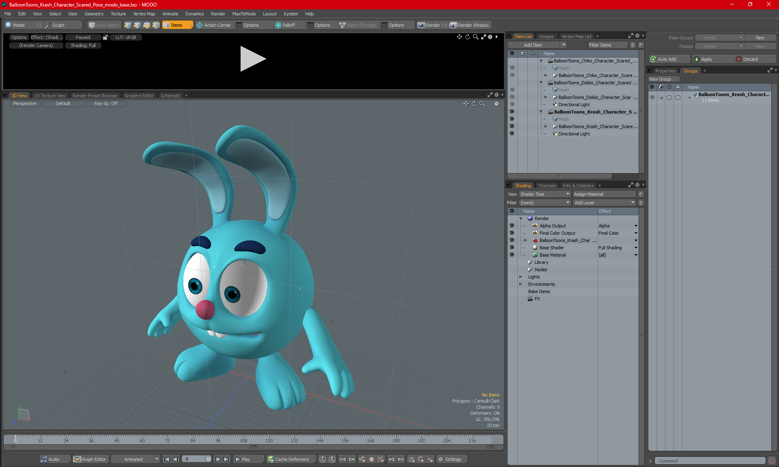This screenshot has width=779, height=467.
Task: Switch to Schematic tab
Action: [x=170, y=96]
